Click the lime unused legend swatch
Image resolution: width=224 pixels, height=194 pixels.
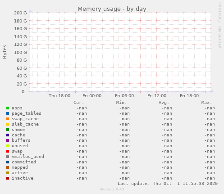8,146
